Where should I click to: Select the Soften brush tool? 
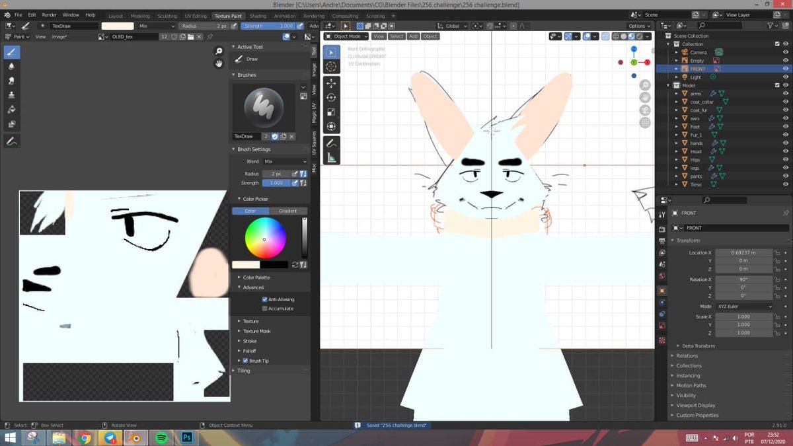(x=12, y=66)
